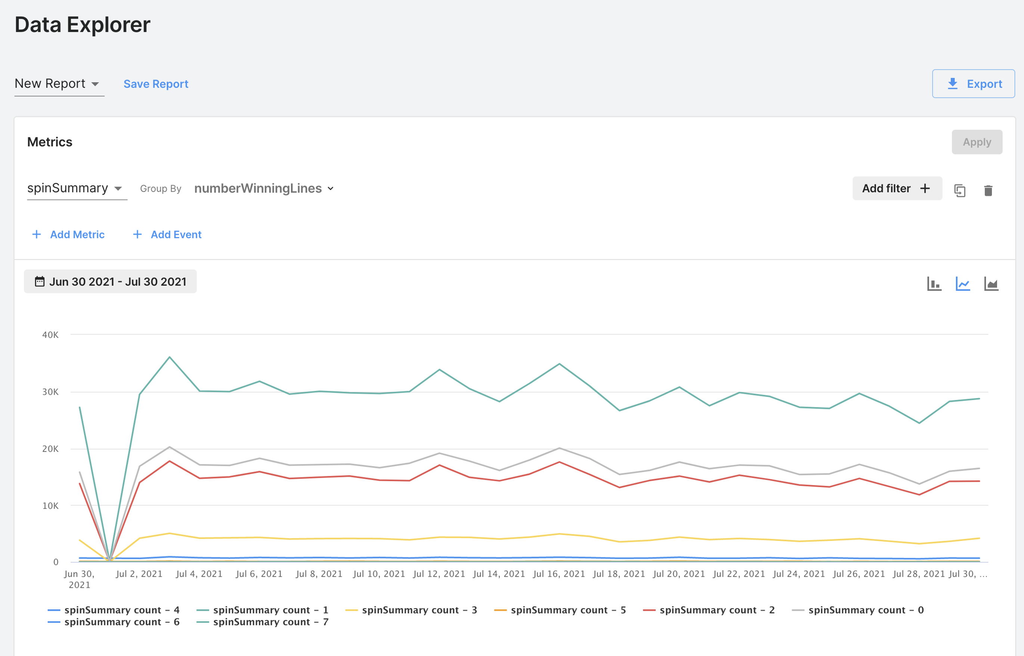
Task: Click the plus icon beside Add Metric
Action: click(x=37, y=234)
